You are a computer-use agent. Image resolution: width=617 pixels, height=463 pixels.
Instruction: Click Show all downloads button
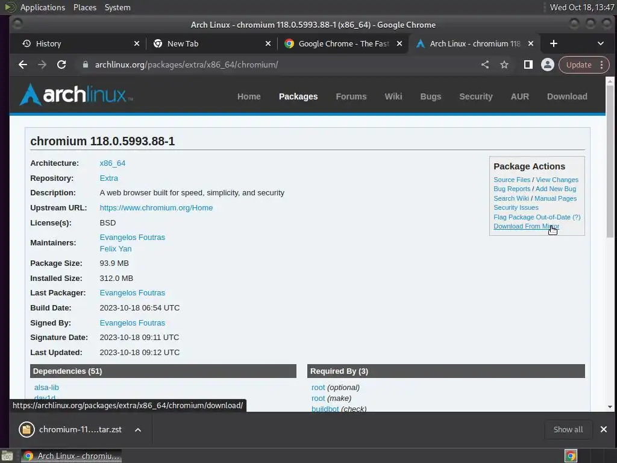click(x=568, y=429)
